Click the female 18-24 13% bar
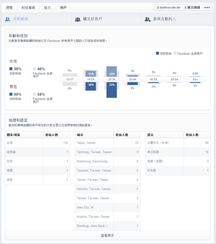The image size is (216, 244). point(91,73)
